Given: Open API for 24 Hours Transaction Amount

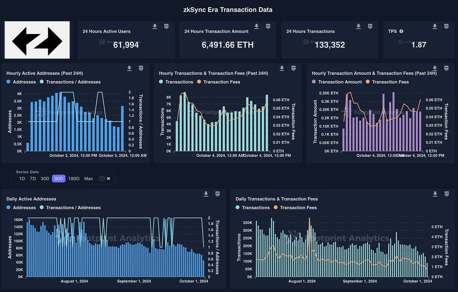Looking at the screenshot, I should point(268,26).
